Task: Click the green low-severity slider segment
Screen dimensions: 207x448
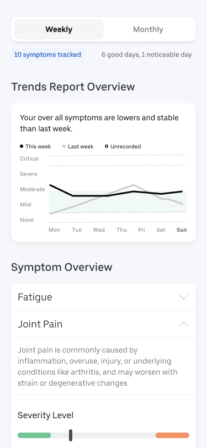Action: click(34, 435)
